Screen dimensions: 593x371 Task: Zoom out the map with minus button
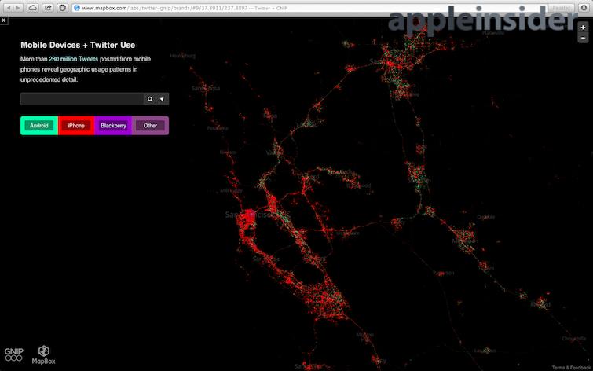(x=583, y=38)
